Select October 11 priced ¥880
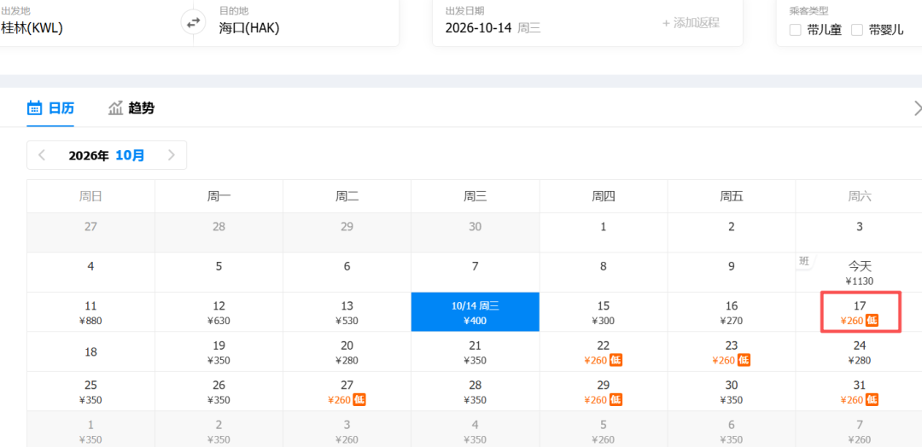Image resolution: width=922 pixels, height=447 pixels. point(90,312)
